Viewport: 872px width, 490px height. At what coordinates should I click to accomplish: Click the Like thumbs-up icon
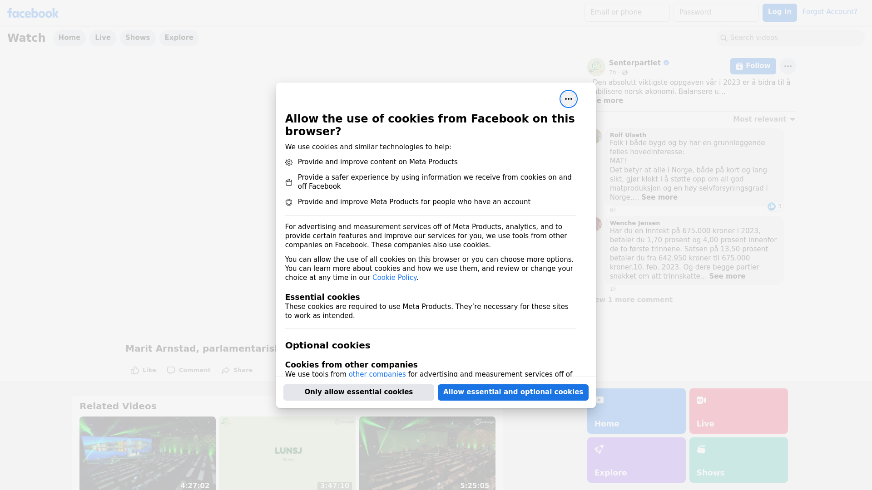tap(135, 370)
